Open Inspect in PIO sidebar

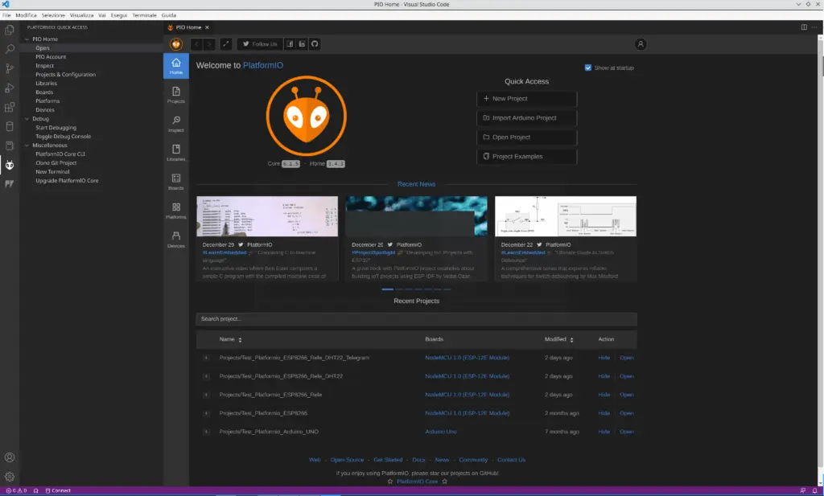coord(176,124)
